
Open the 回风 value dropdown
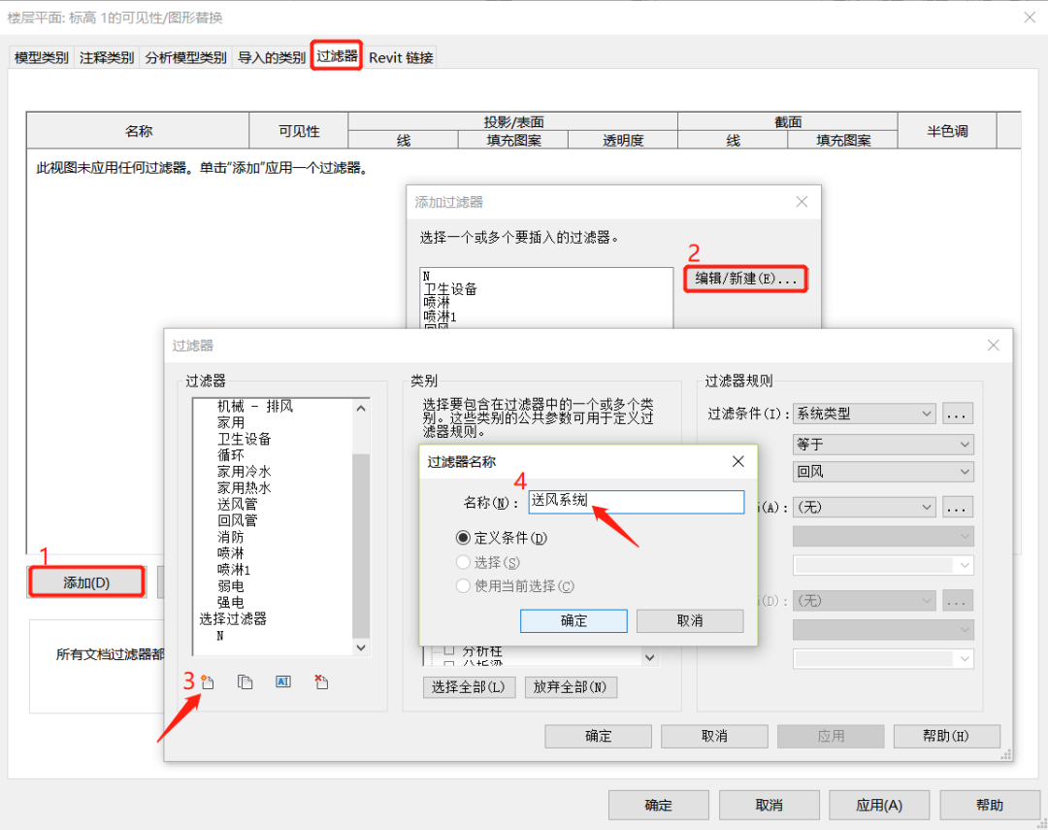[883, 472]
